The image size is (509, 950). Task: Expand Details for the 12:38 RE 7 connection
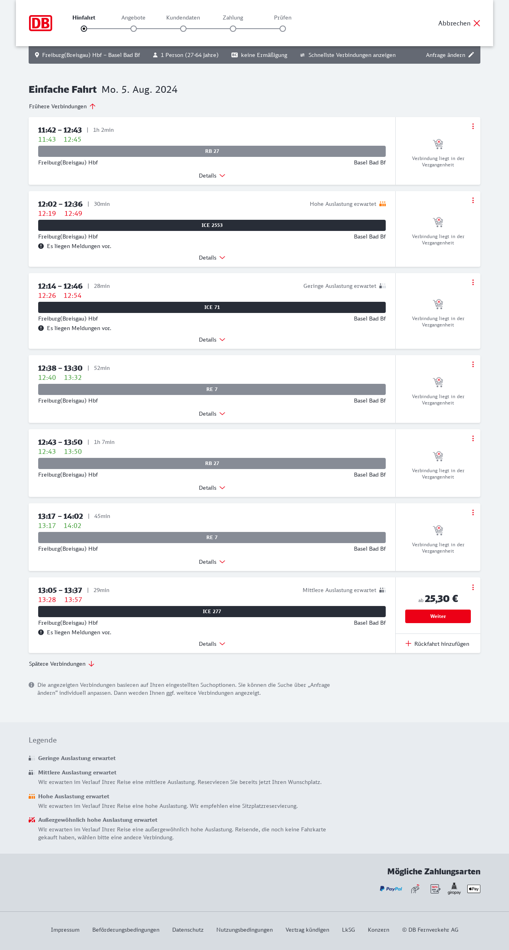pos(212,414)
